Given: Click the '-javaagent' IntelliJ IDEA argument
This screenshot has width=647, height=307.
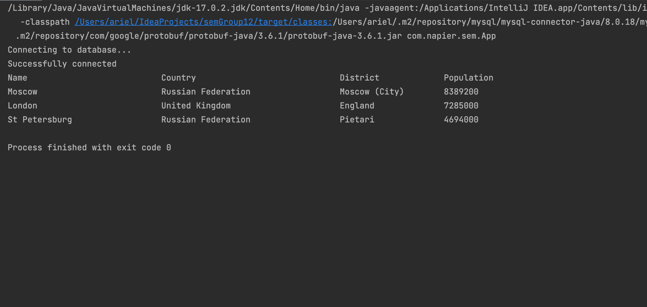Looking at the screenshot, I should [506, 8].
